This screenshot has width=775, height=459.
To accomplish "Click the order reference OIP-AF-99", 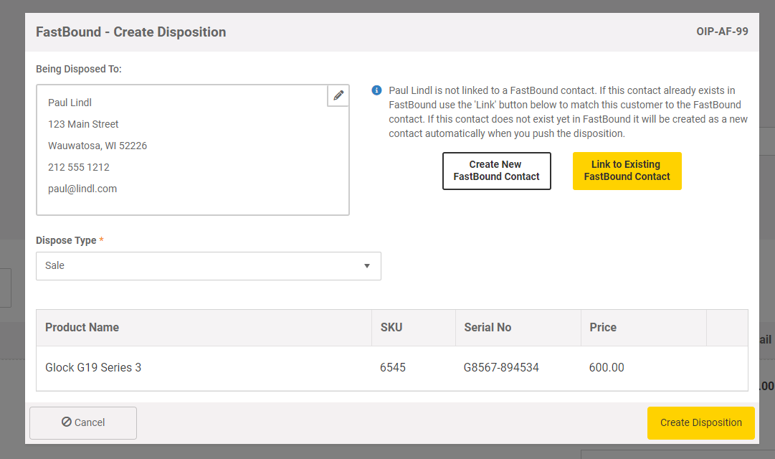I will pos(722,32).
